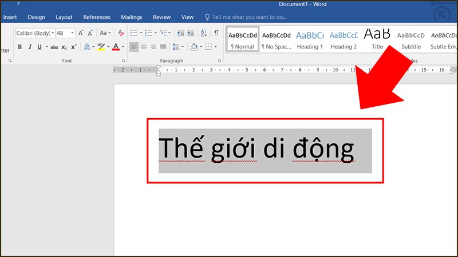This screenshot has height=257, width=458.
Task: Apply the Heading 1 style
Action: (310, 39)
